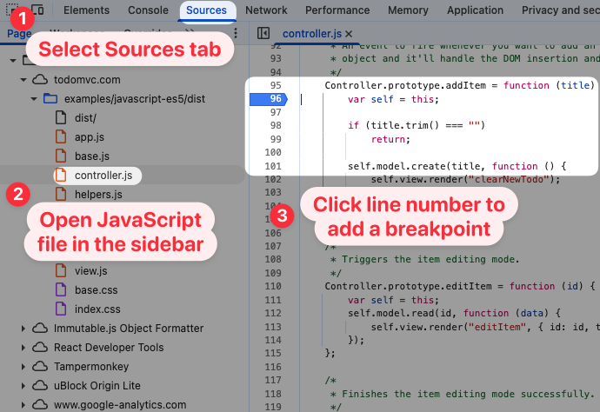Click the cloud icon of React Developer Tools
600x412 pixels.
pos(40,348)
